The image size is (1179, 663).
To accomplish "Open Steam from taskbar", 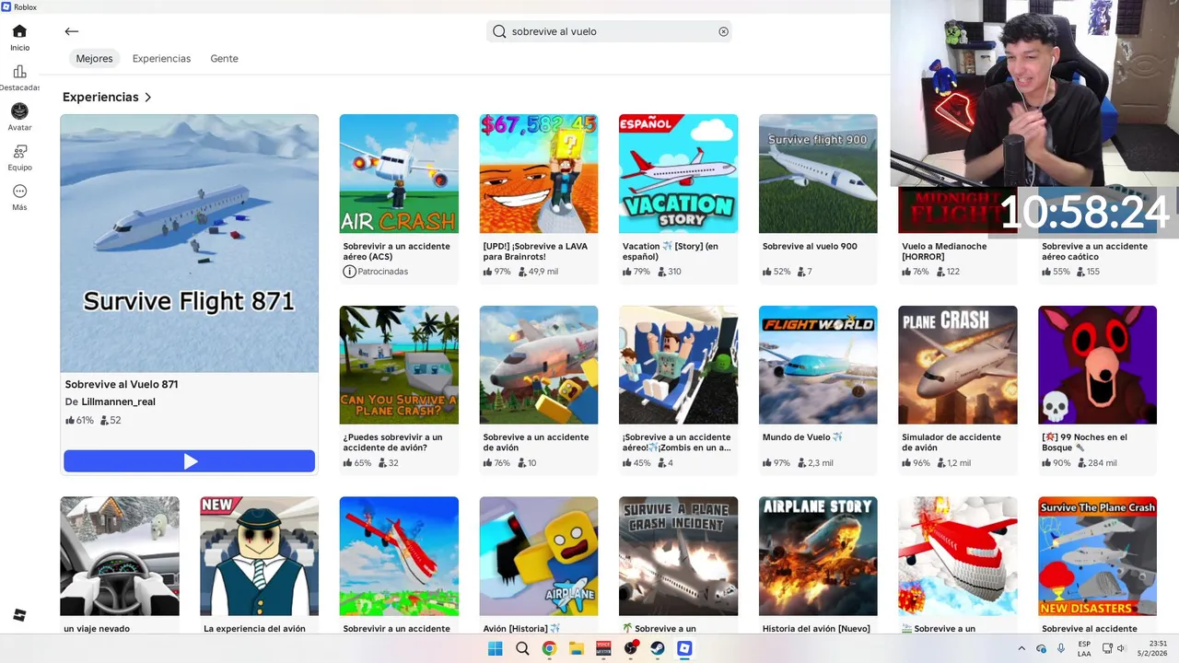I will coord(658,648).
